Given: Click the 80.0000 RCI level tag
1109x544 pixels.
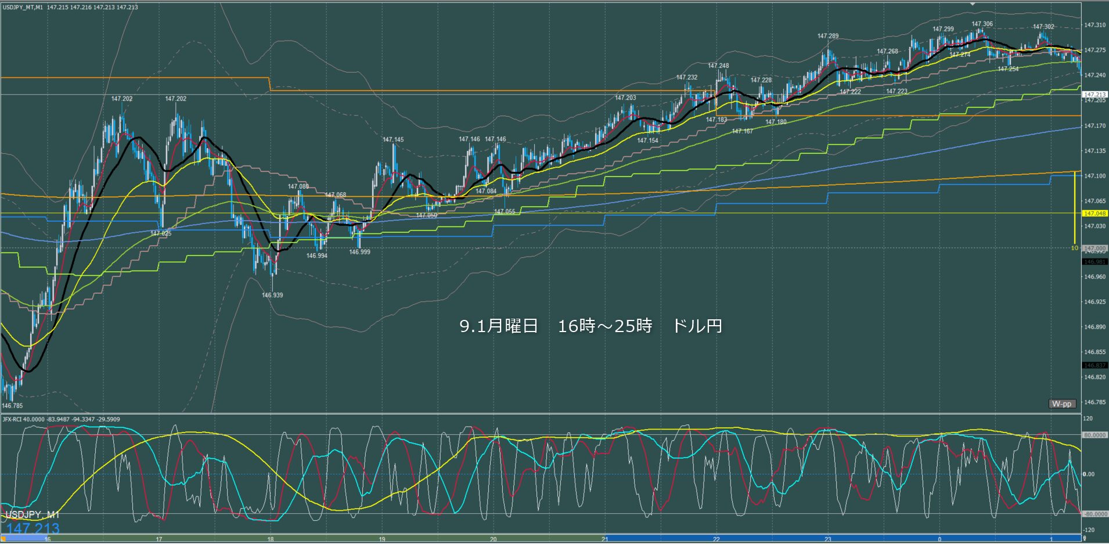Looking at the screenshot, I should pyautogui.click(x=1095, y=435).
